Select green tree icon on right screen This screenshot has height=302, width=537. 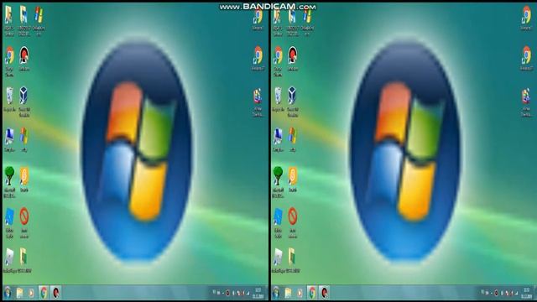278,176
